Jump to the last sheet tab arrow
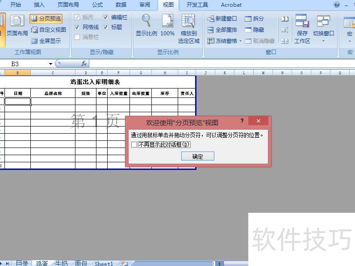 tap(7, 263)
